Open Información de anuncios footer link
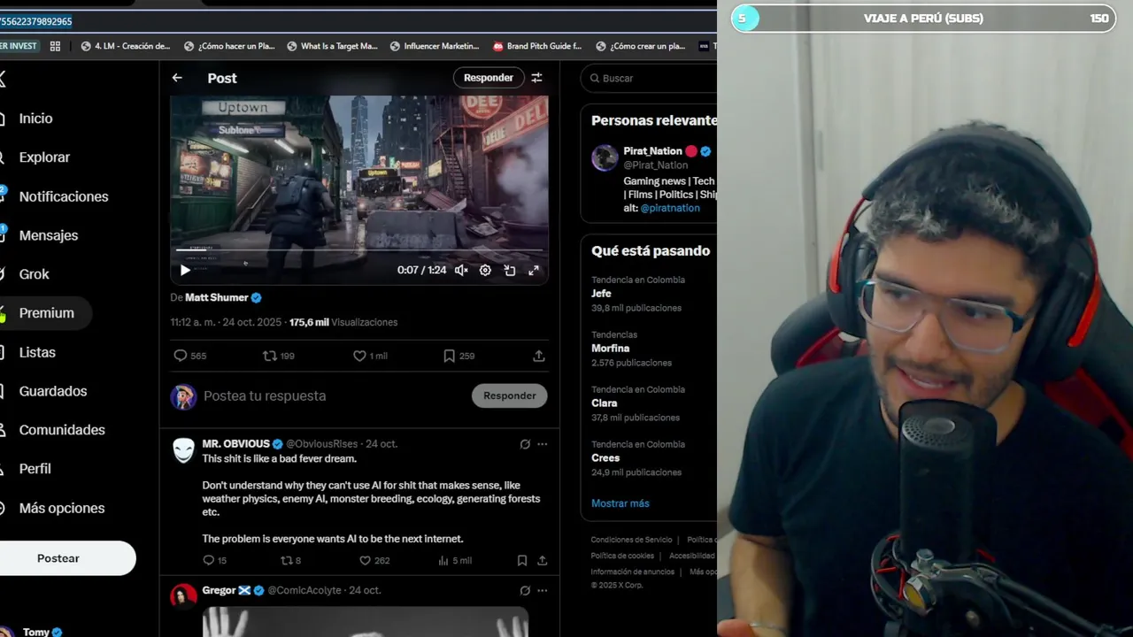The image size is (1133, 637). click(x=633, y=572)
